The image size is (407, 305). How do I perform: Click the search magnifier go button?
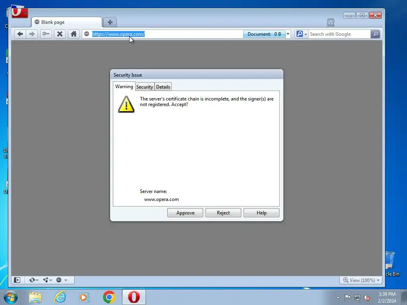[x=375, y=34]
